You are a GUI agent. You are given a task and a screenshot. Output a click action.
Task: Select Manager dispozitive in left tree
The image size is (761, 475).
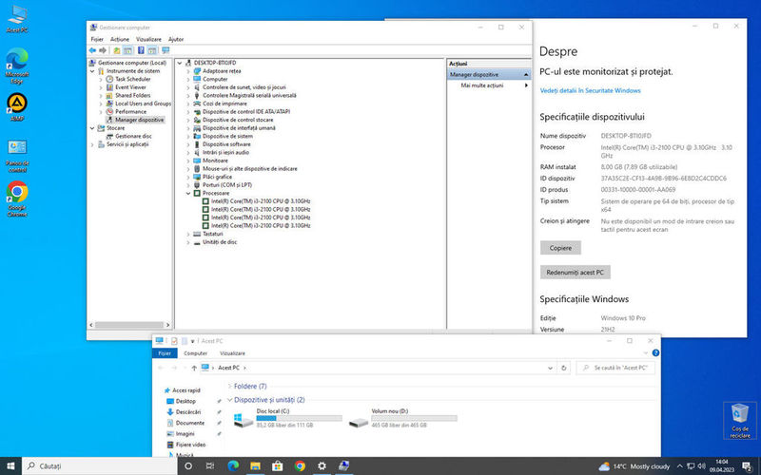click(x=139, y=120)
